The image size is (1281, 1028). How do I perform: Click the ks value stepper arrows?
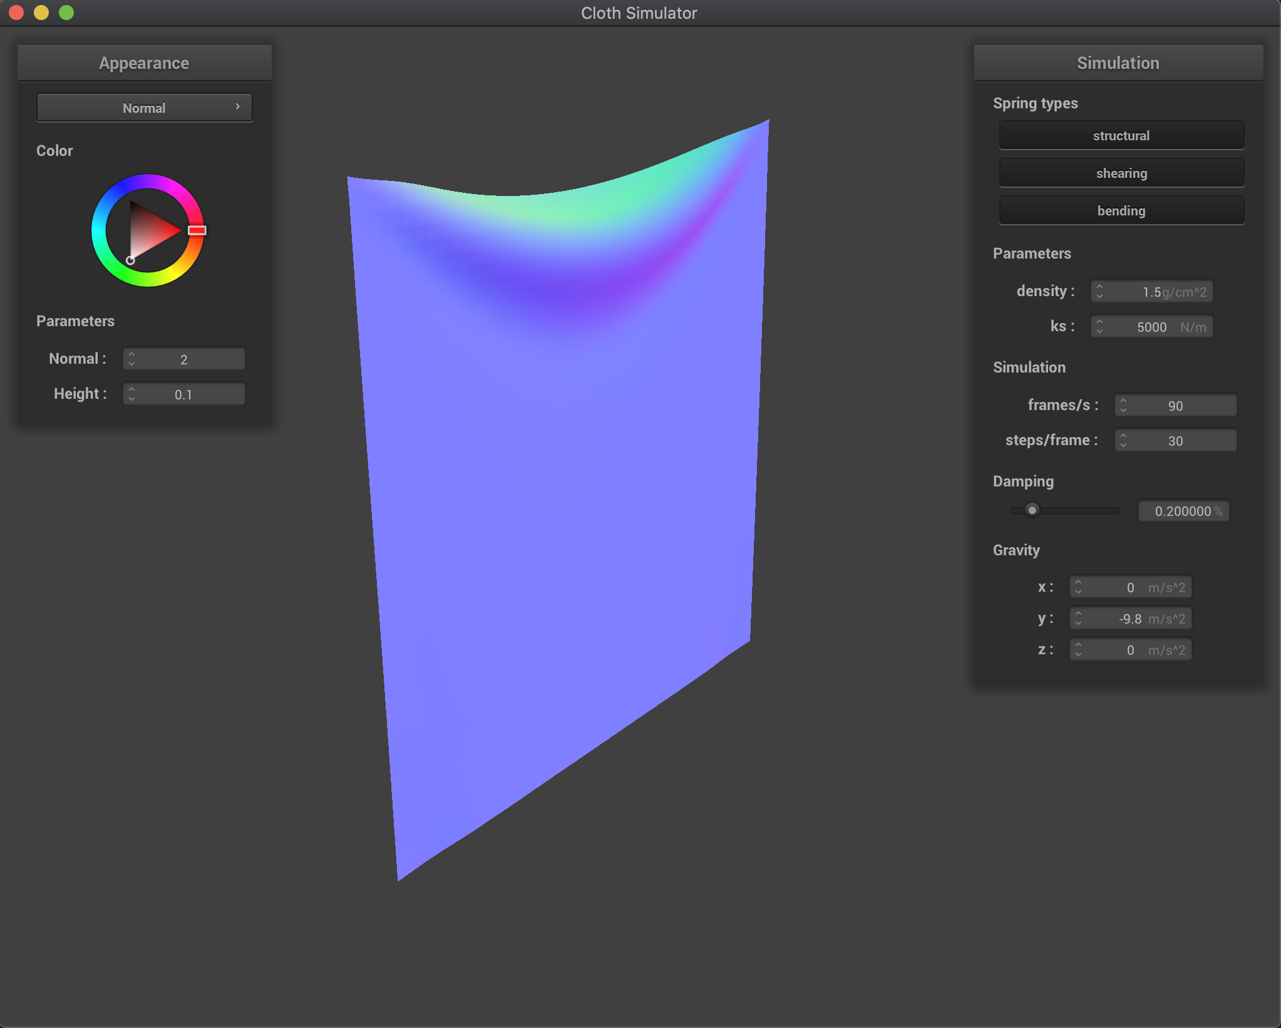pos(1100,327)
